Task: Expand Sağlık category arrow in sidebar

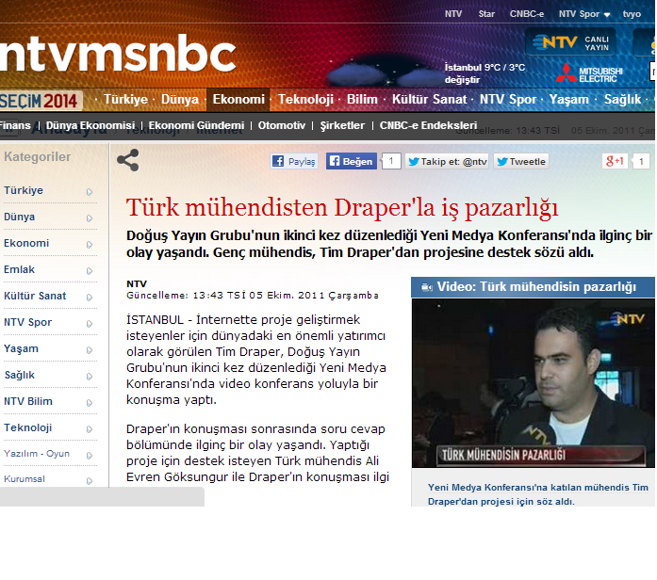Action: tap(90, 377)
